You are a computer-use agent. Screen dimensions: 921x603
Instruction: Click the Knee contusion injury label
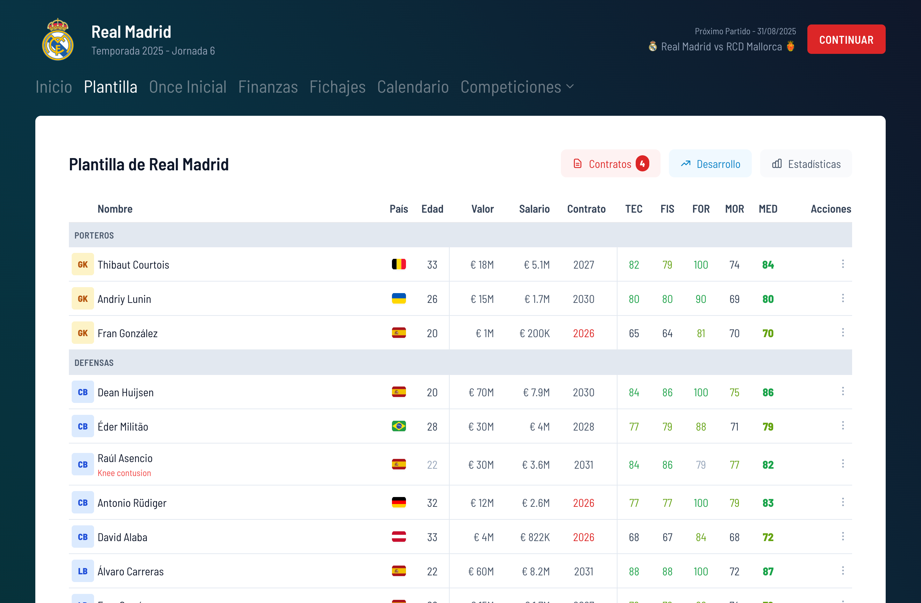coord(124,473)
